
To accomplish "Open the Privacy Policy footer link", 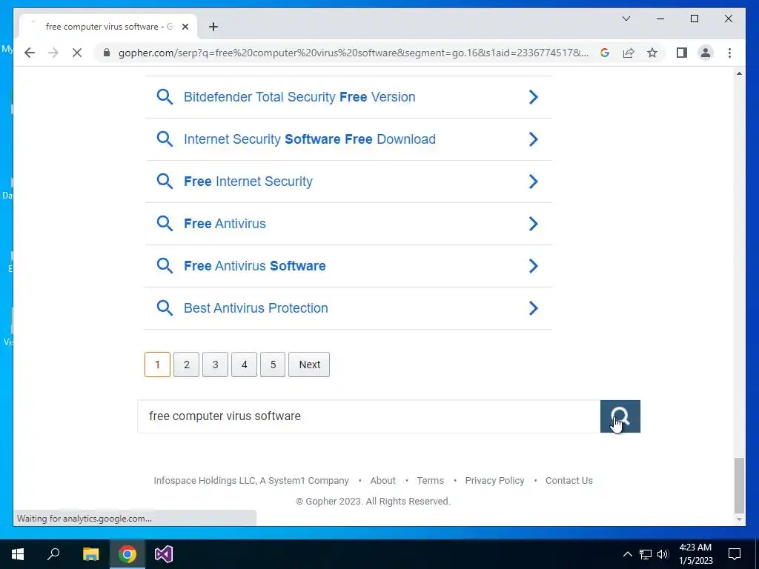I will coord(494,480).
